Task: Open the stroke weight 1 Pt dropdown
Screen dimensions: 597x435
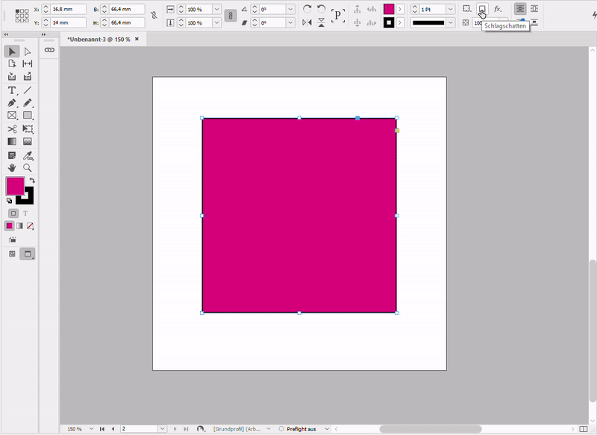Action: tap(450, 9)
